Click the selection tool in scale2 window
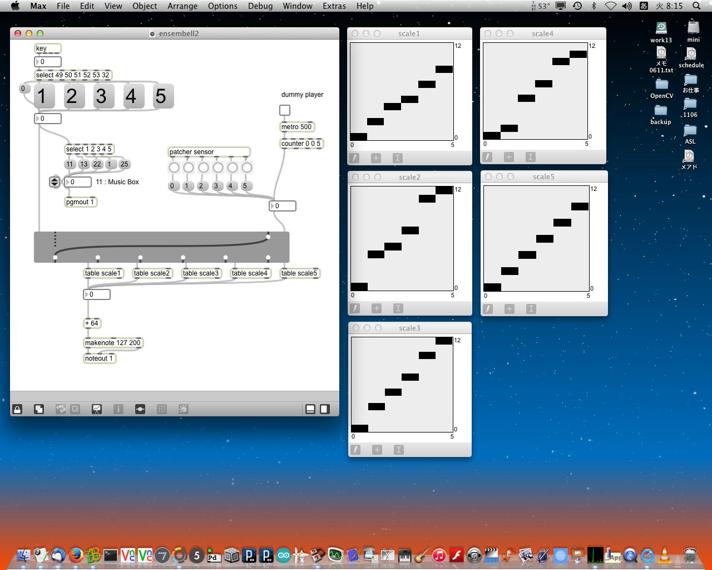The image size is (712, 570). (x=398, y=308)
